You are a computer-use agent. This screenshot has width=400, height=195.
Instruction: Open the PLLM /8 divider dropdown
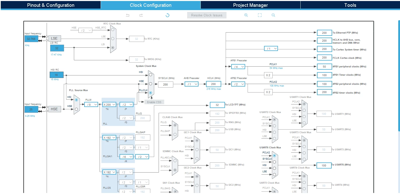pyautogui.click(x=91, y=104)
